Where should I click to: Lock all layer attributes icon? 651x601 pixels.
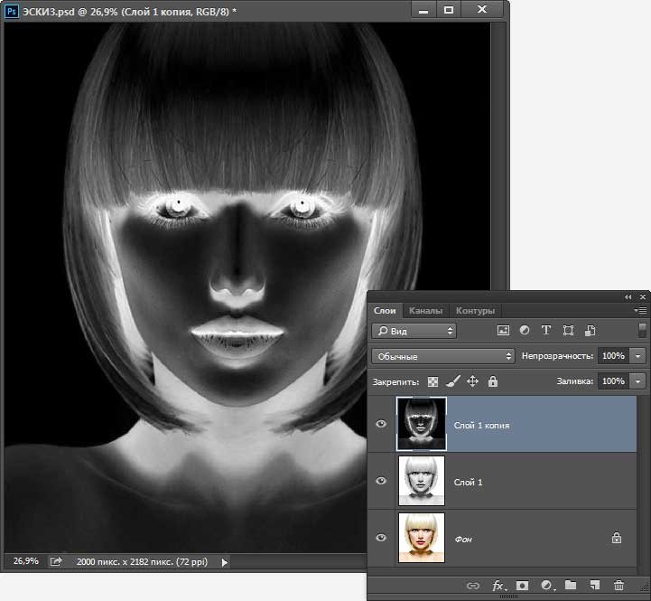click(x=493, y=381)
